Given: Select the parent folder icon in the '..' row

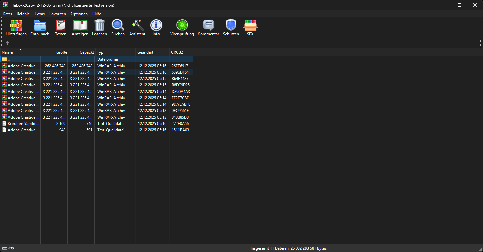Looking at the screenshot, I should [x=4, y=59].
